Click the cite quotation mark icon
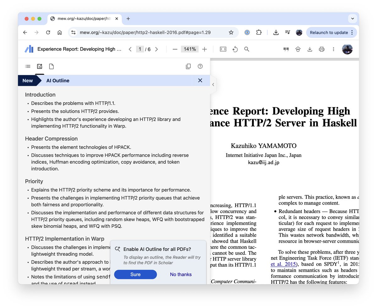The image size is (377, 308). [286, 49]
